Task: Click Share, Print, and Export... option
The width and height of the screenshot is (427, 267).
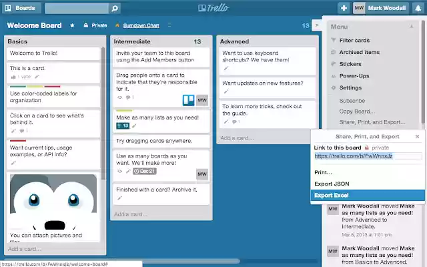Action: click(x=372, y=122)
